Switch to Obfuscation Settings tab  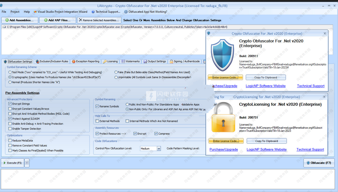tap(18, 62)
